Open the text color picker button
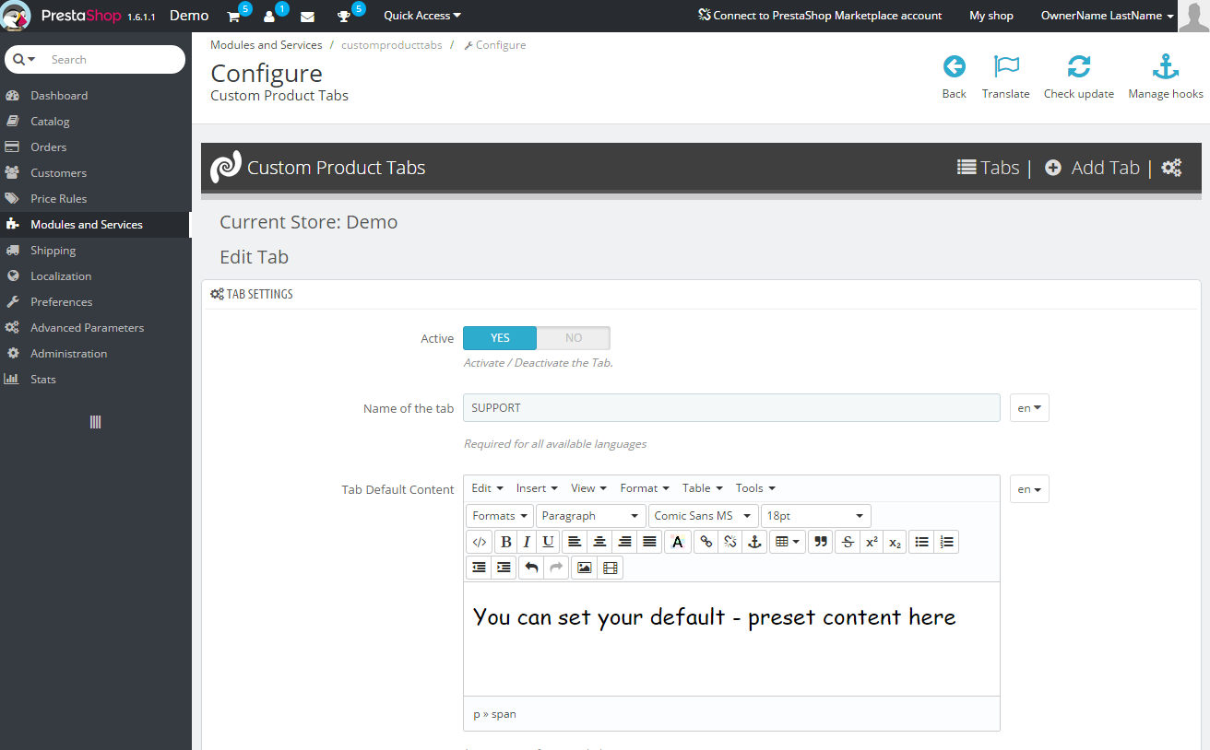The image size is (1210, 750). 678,542
